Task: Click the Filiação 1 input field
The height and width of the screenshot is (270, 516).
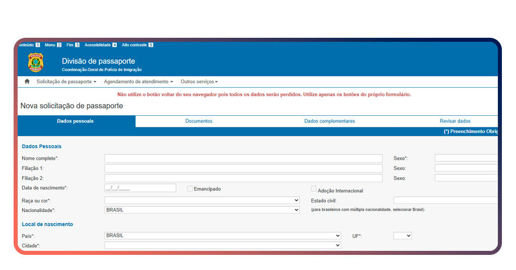Action: tap(243, 168)
